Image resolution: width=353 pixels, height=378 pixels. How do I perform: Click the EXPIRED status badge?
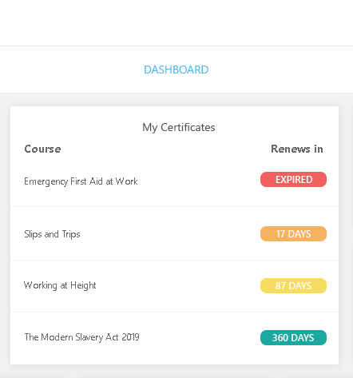click(x=293, y=179)
